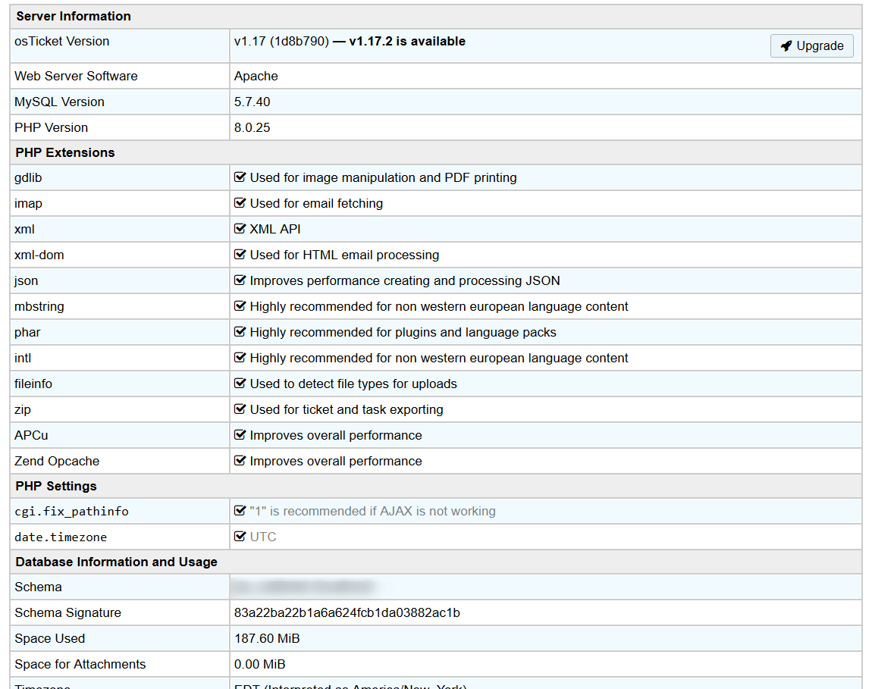Click the xml extension check icon

(x=240, y=229)
